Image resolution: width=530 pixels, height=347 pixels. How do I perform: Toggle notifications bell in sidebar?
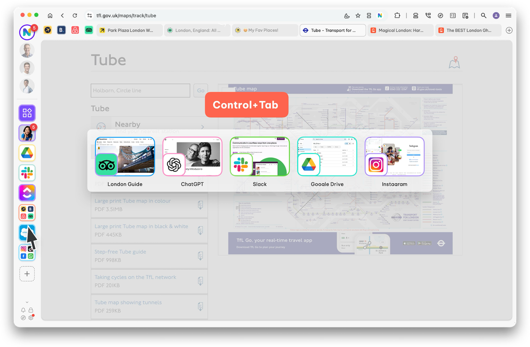23,310
